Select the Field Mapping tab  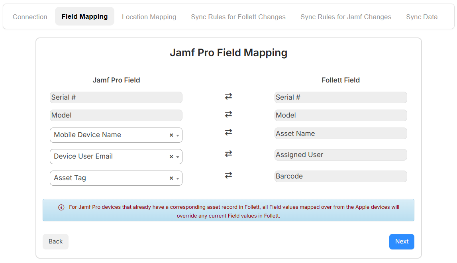click(84, 16)
